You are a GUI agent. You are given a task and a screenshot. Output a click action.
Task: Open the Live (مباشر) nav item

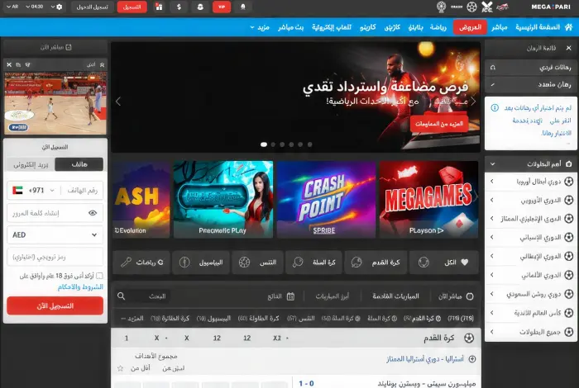(500, 27)
